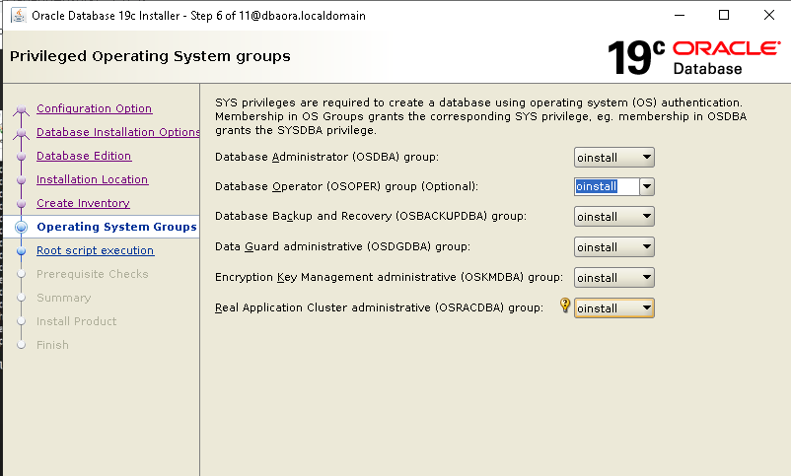The height and width of the screenshot is (476, 791).
Task: Click the Java icon in the title bar
Action: [17, 15]
